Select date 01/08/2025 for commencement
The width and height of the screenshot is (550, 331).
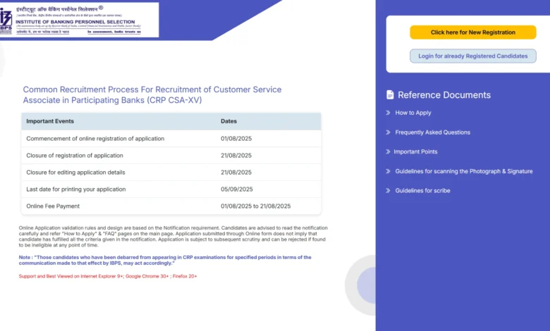click(236, 139)
